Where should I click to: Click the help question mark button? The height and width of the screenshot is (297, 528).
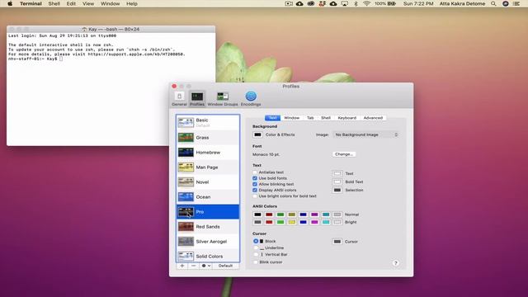[x=396, y=263]
